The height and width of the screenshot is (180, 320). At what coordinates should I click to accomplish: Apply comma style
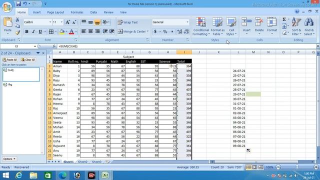tap(172, 31)
